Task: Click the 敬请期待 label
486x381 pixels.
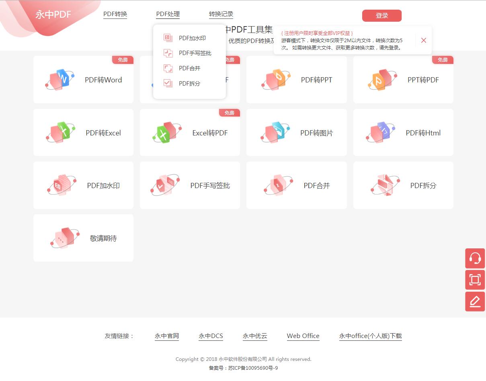Action: click(103, 239)
